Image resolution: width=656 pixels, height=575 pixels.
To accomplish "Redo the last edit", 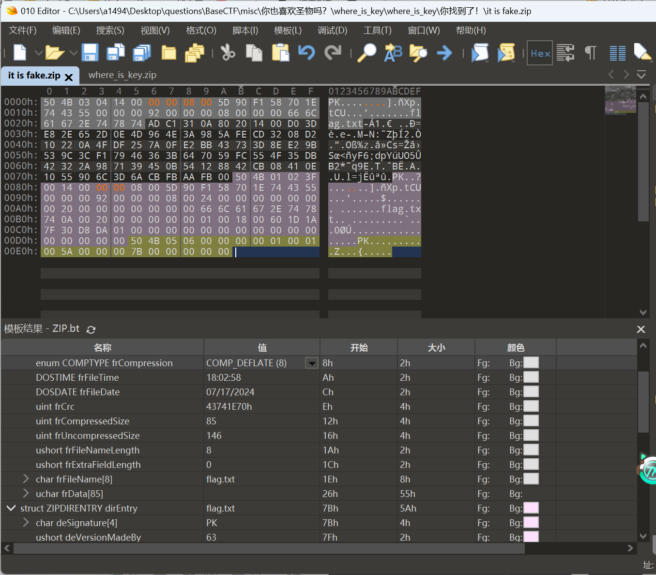I will (x=333, y=52).
